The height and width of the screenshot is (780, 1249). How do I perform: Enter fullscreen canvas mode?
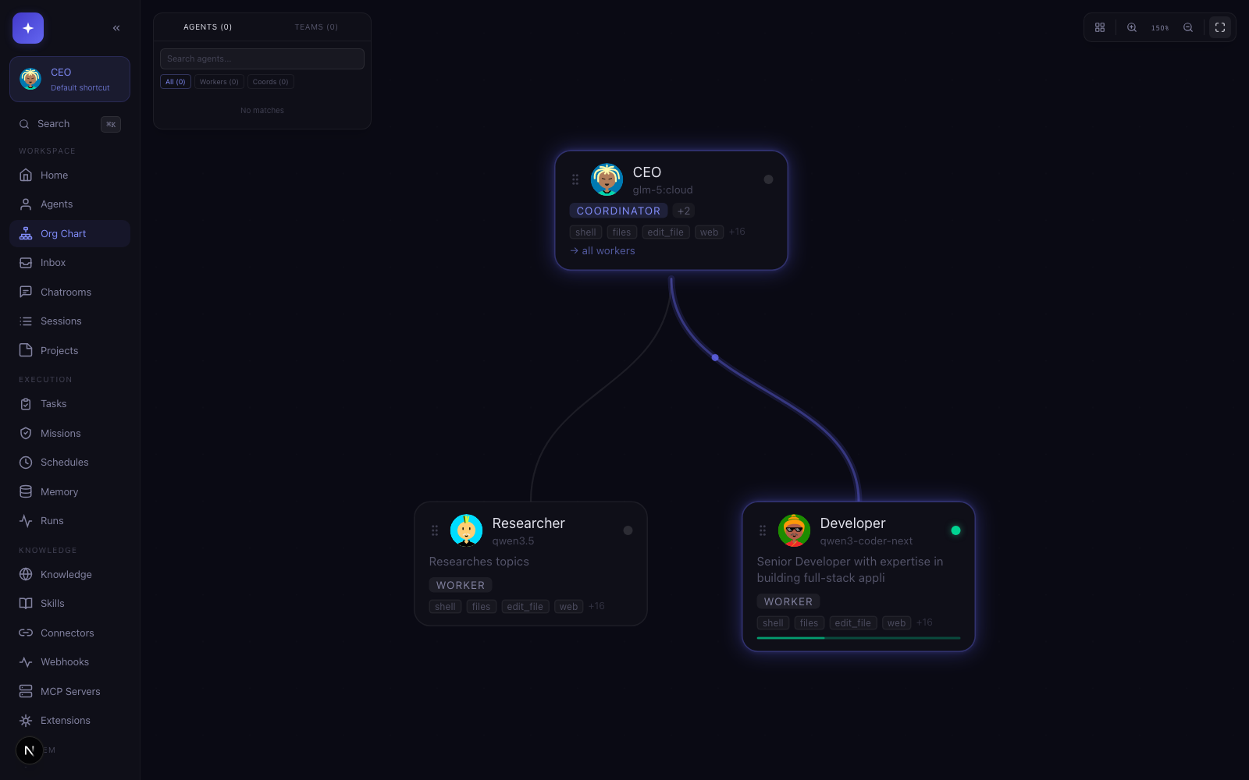click(x=1220, y=27)
